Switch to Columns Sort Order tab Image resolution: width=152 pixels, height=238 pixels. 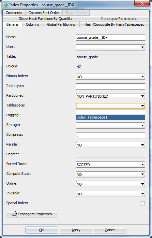44,13
